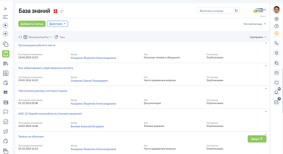Click the Добавить статью button
This screenshot has height=154, width=283.
32,24
